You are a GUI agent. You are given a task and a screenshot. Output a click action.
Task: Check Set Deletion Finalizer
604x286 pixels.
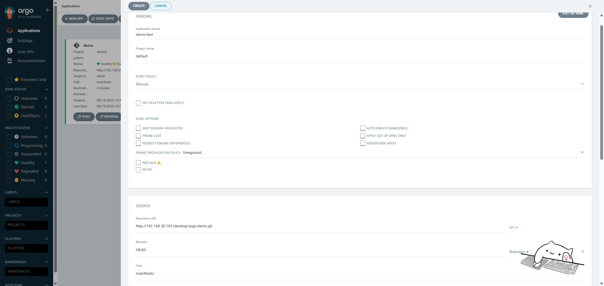coord(138,103)
